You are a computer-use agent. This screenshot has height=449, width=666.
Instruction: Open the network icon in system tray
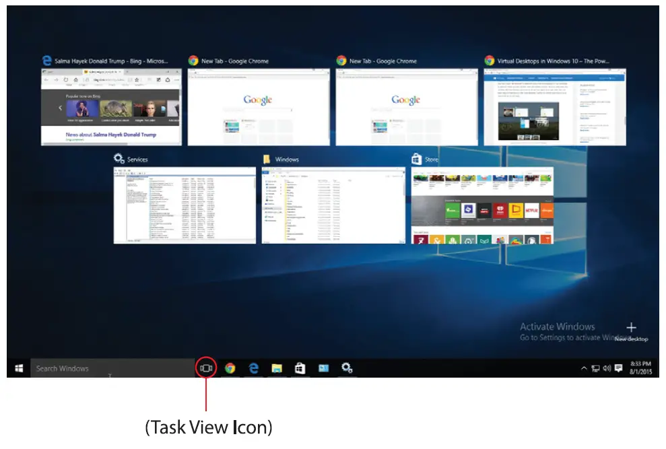pyautogui.click(x=595, y=368)
